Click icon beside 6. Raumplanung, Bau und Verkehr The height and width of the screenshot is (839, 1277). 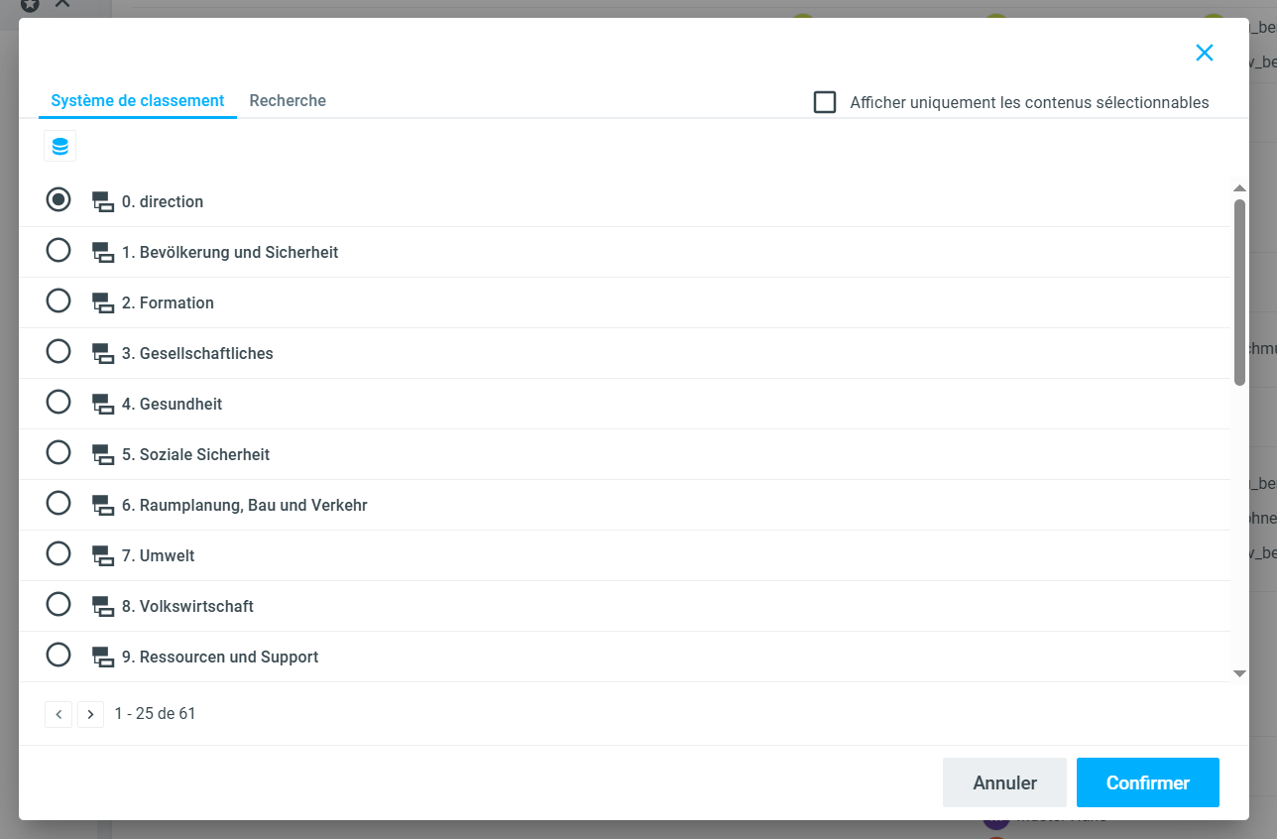click(x=103, y=505)
